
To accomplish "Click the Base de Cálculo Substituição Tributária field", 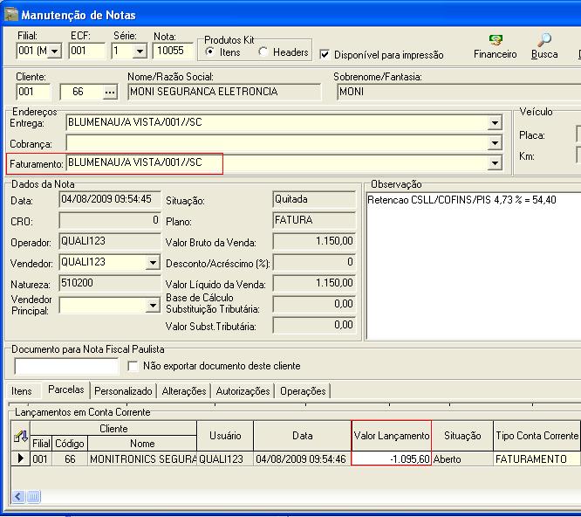I will click(x=314, y=304).
